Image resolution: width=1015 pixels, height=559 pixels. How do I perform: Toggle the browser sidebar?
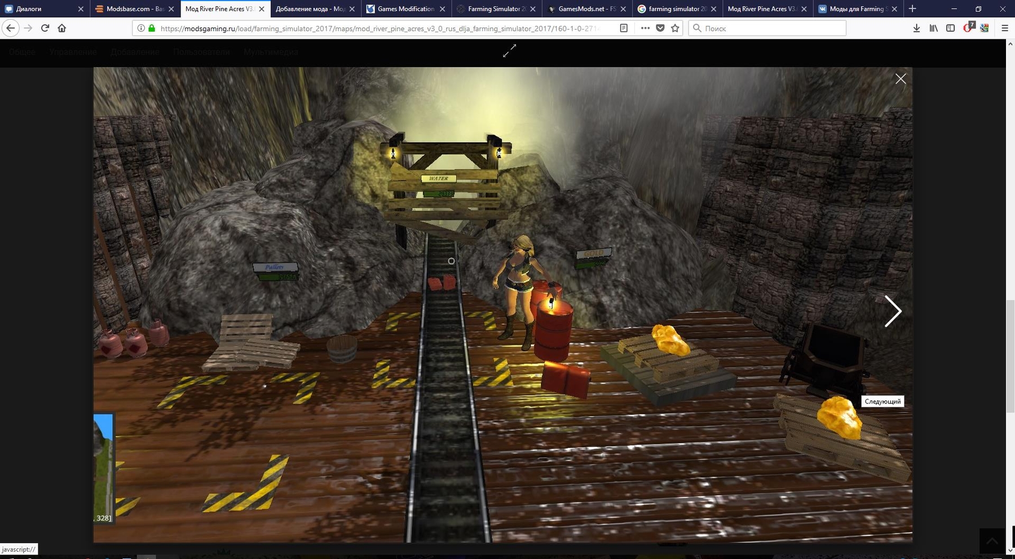tap(951, 28)
